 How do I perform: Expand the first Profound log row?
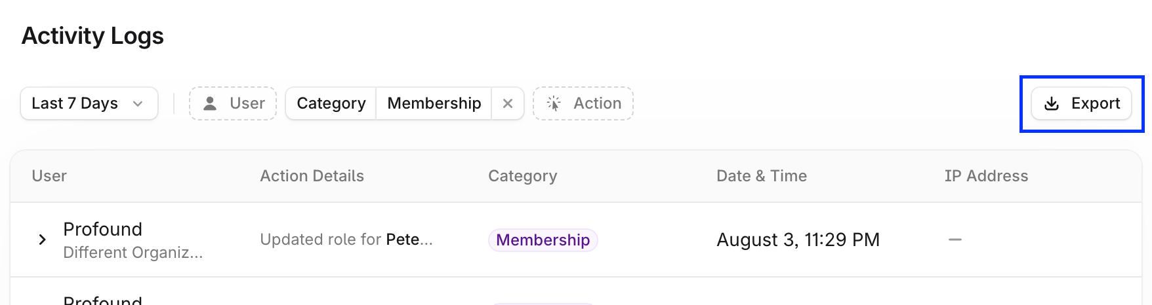42,240
